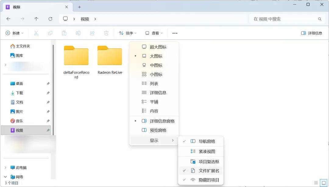Enable 预览窗格 in menu

click(x=154, y=130)
